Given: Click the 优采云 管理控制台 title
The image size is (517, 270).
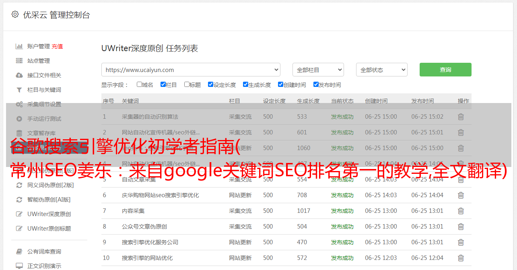Looking at the screenshot, I should coord(56,15).
